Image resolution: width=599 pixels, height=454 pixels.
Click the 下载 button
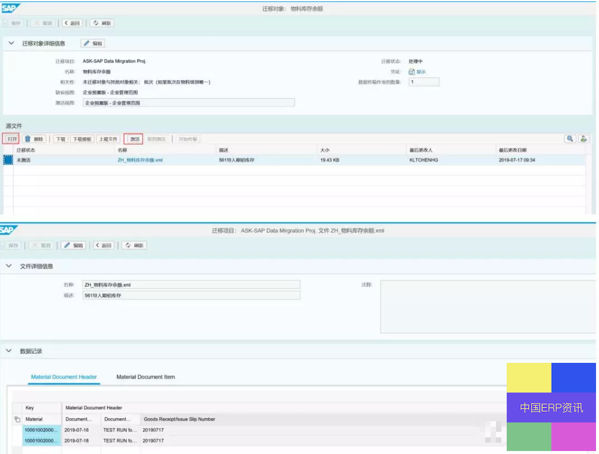(60, 139)
